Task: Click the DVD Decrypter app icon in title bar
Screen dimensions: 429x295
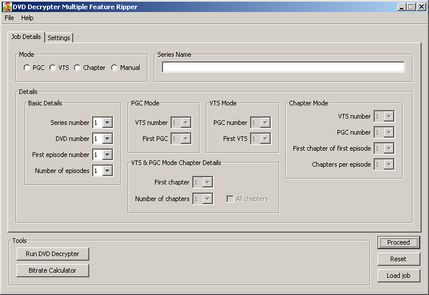Action: coord(7,6)
